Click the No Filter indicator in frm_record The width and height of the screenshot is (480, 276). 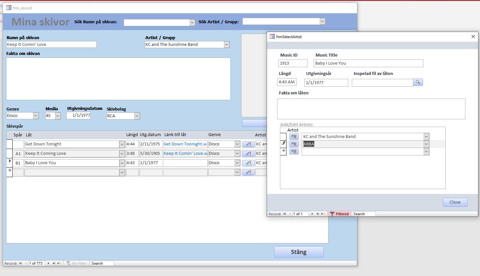click(x=76, y=263)
